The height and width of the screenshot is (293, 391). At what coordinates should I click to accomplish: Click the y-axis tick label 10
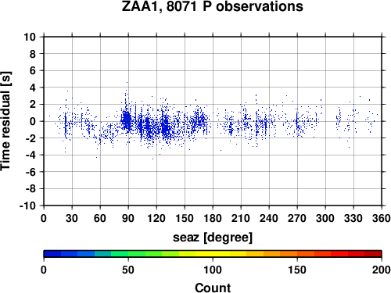tap(30, 37)
